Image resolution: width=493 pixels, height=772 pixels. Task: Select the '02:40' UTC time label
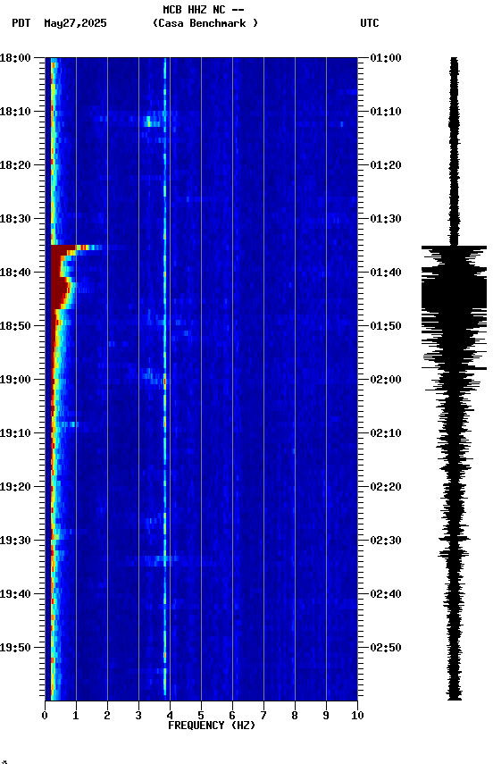click(386, 595)
